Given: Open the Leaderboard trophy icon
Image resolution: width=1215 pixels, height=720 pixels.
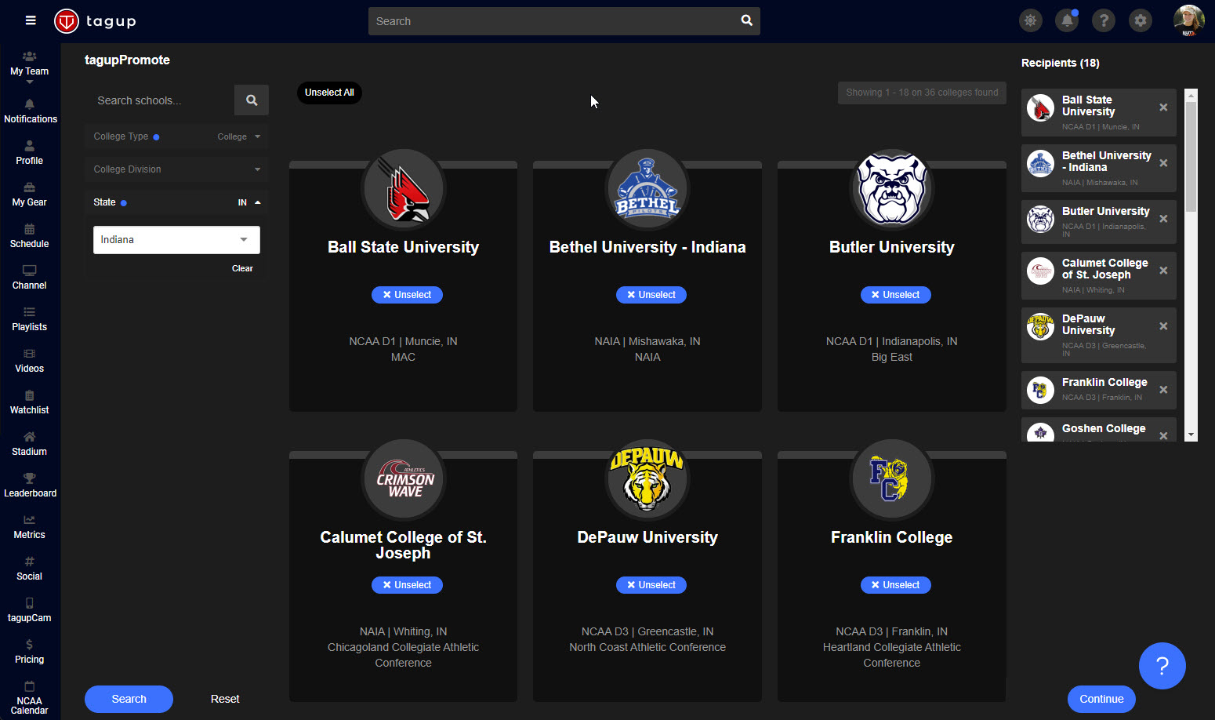Looking at the screenshot, I should 30,485.
